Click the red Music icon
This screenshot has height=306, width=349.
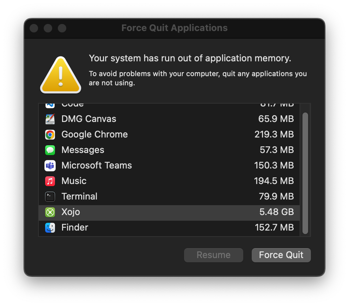50,181
